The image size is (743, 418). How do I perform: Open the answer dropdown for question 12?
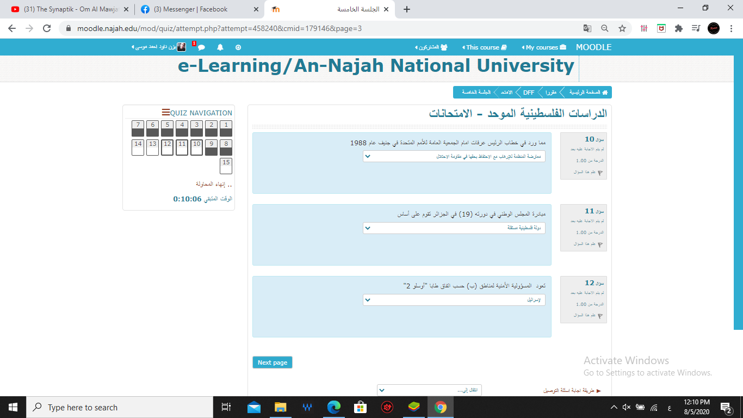[454, 300]
